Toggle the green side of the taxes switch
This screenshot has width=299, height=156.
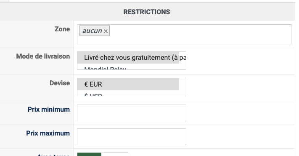click(x=89, y=154)
